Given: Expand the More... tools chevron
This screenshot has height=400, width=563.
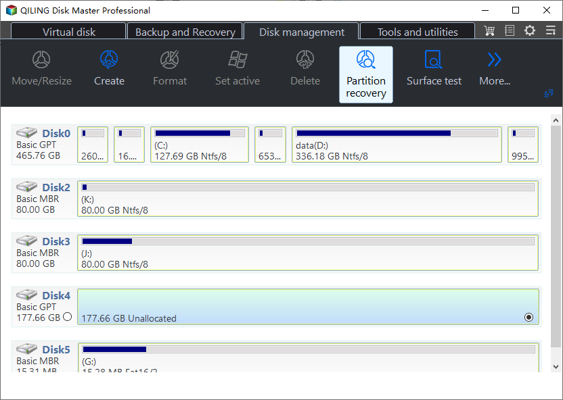Looking at the screenshot, I should click(495, 59).
